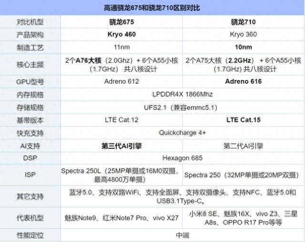The height and width of the screenshot is (242, 305).
Task: Click the table title 高通骁龙675和骁龙710区别对比
Action: (152, 8)
